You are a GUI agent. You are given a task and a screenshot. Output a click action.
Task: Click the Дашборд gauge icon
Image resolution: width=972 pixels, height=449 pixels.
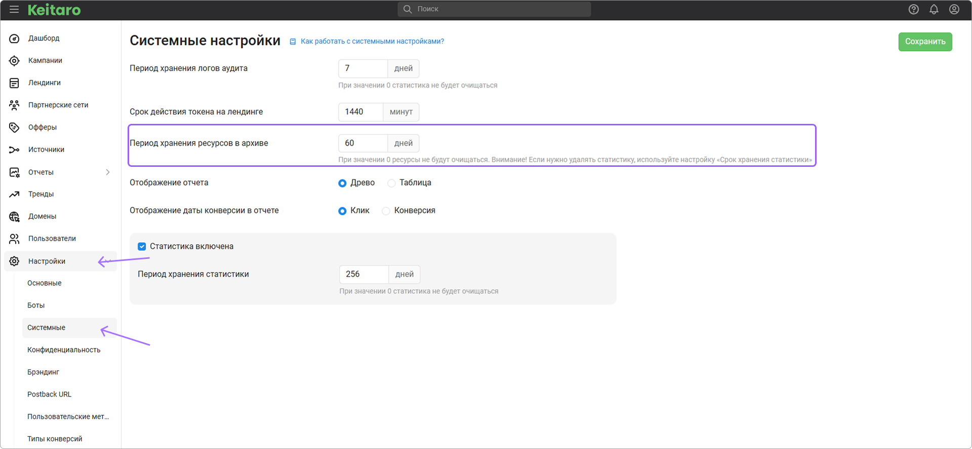[14, 38]
